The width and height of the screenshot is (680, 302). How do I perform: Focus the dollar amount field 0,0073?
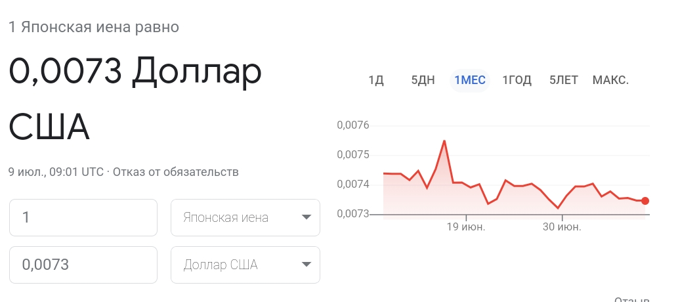click(83, 265)
